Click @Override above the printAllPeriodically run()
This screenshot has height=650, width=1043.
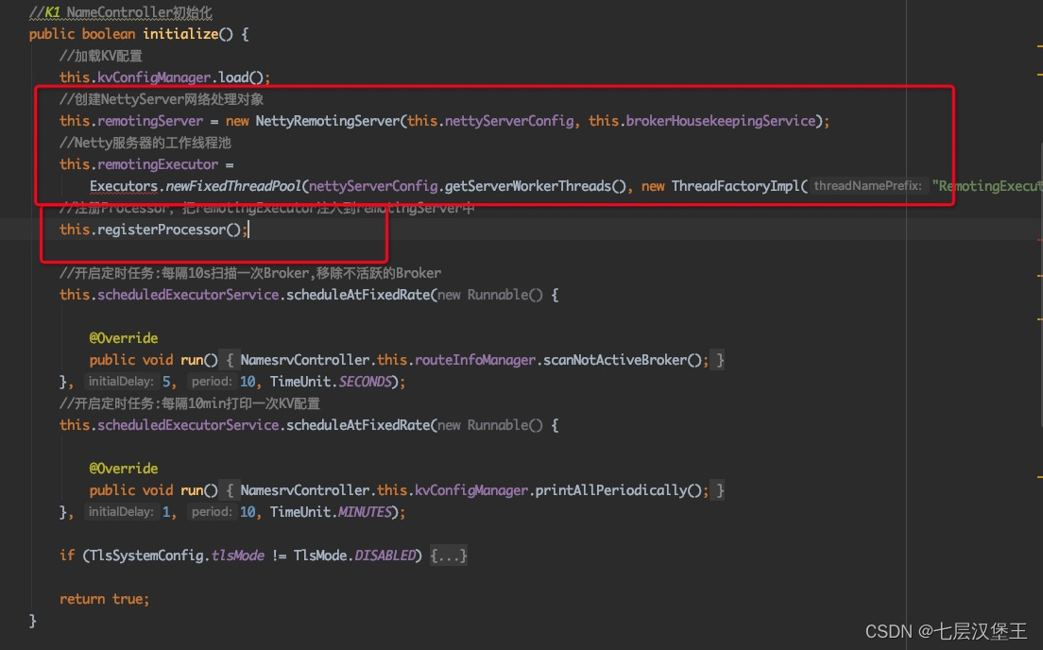124,469
